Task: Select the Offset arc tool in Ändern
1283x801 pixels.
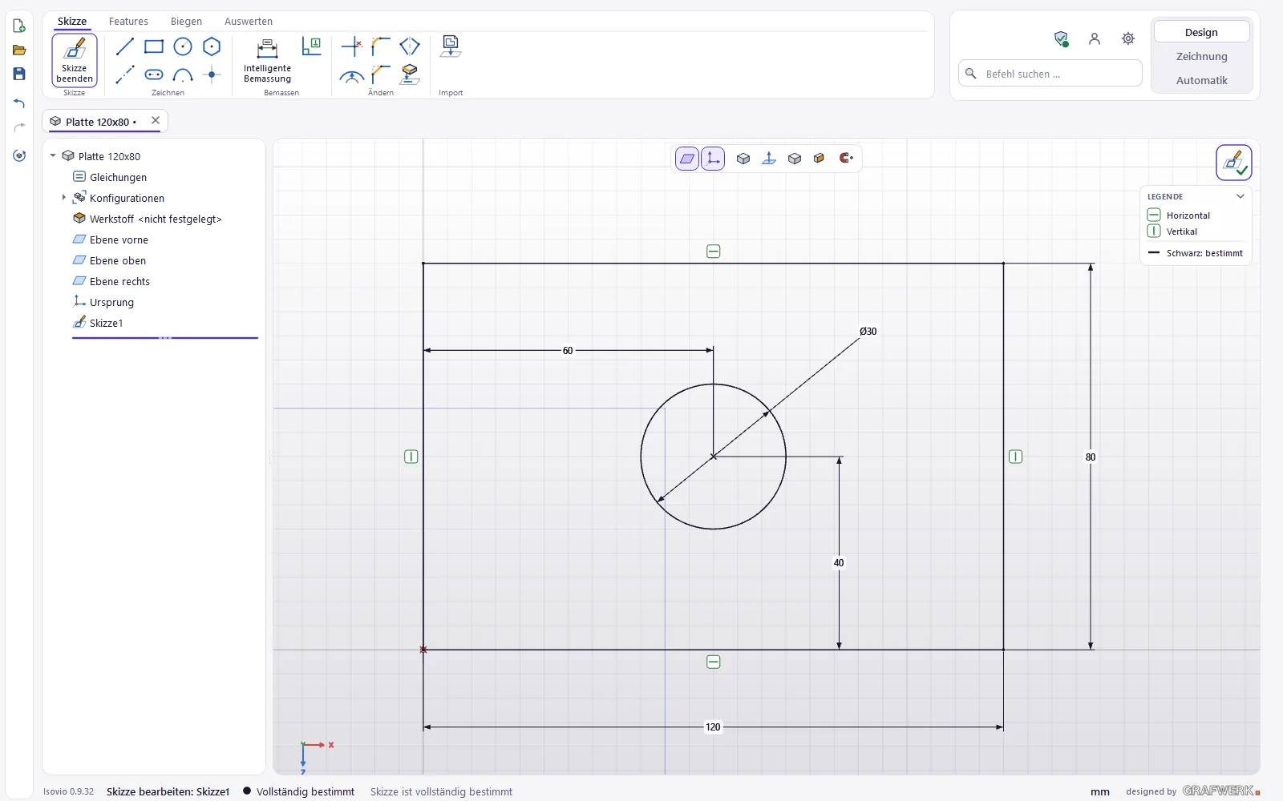Action: [351, 75]
